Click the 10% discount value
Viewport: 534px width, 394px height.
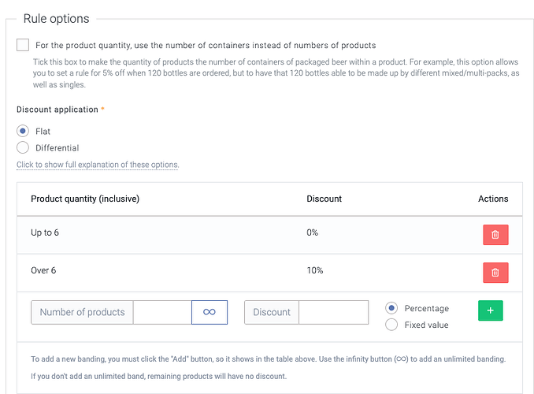coord(315,270)
